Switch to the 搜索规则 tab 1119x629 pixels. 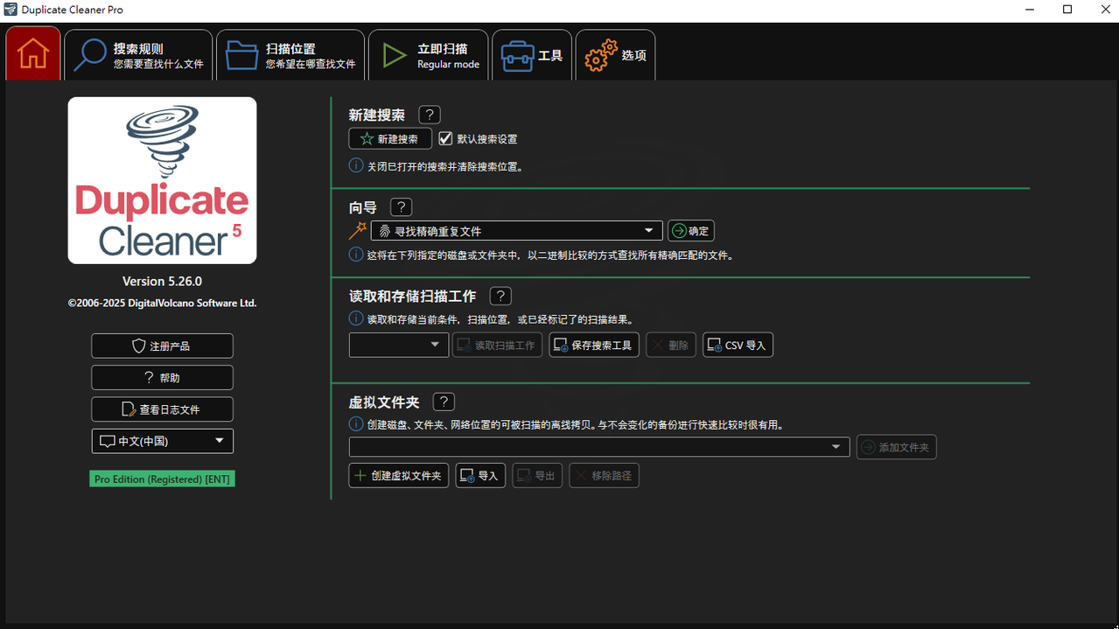(138, 55)
